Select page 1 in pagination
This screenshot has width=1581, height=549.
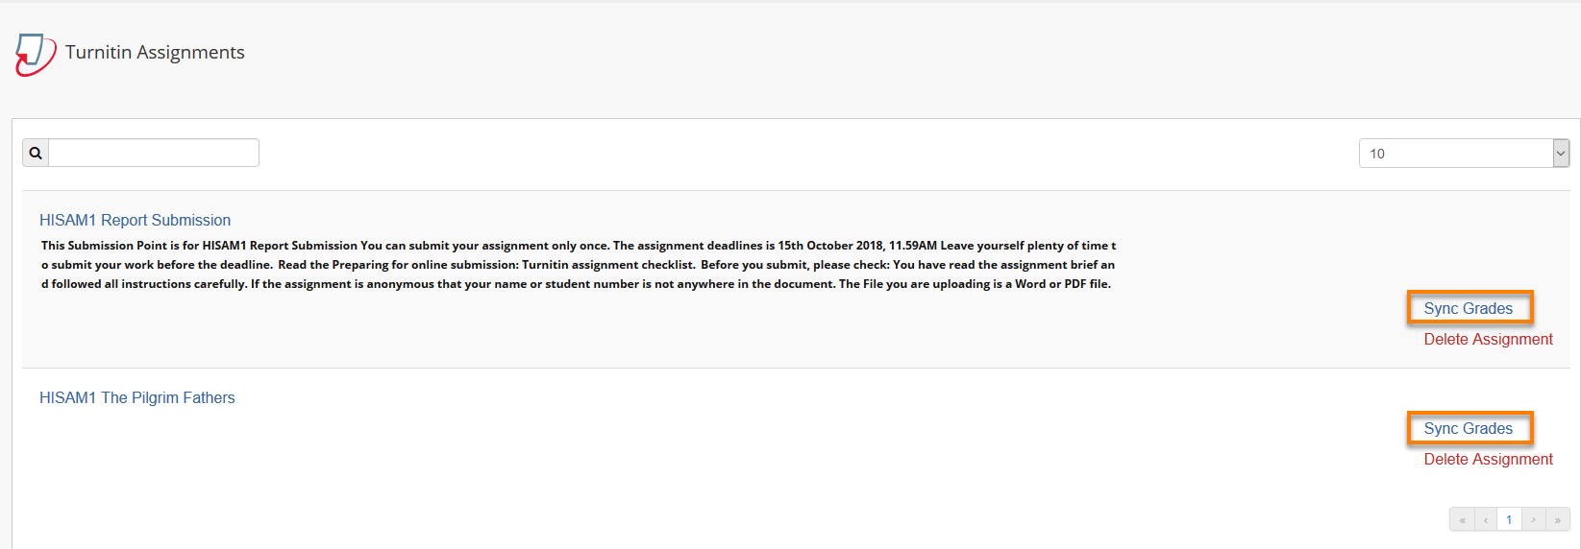[x=1509, y=519]
